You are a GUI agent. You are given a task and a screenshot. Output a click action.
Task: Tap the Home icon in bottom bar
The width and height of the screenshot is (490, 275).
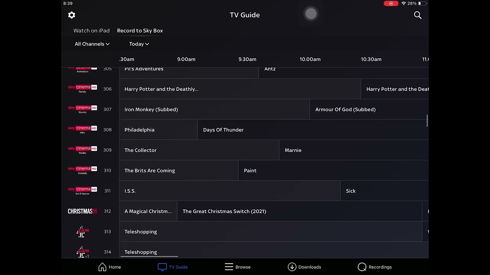coord(102,267)
